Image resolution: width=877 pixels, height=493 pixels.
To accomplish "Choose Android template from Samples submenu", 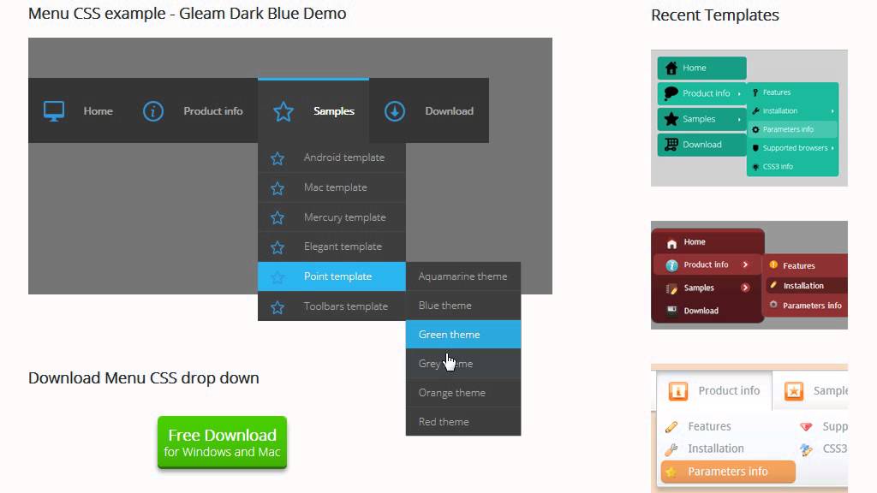I will [x=331, y=157].
